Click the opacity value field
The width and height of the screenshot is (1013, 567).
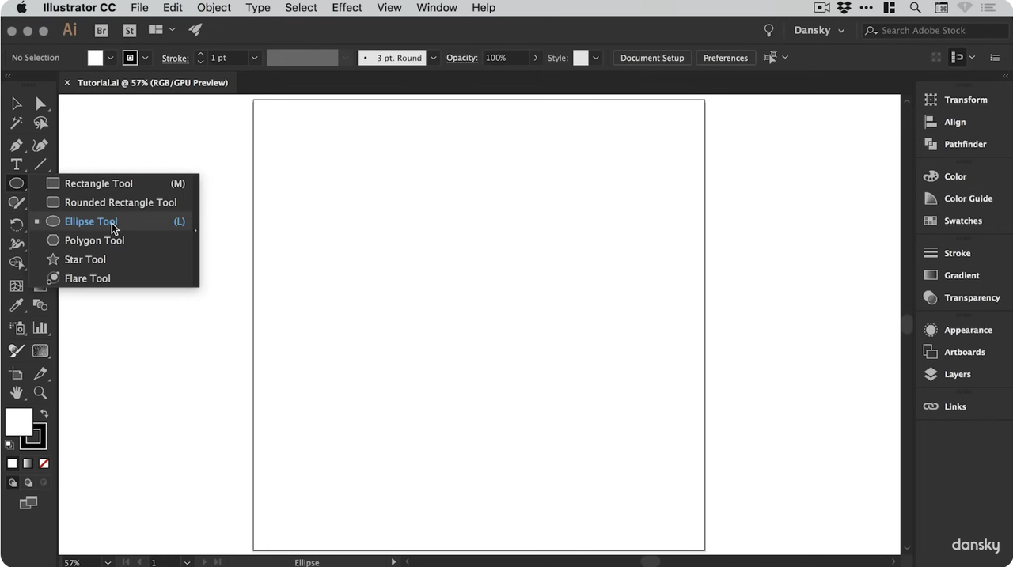pyautogui.click(x=505, y=58)
